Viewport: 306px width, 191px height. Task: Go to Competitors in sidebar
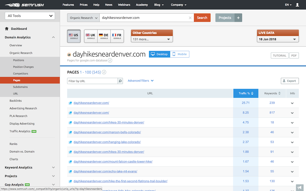(x=21, y=74)
